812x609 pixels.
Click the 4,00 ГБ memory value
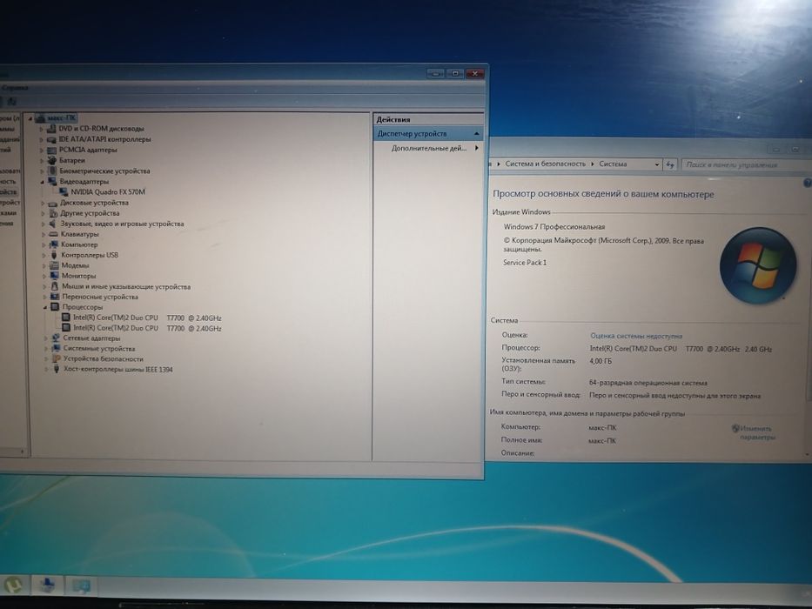click(601, 361)
